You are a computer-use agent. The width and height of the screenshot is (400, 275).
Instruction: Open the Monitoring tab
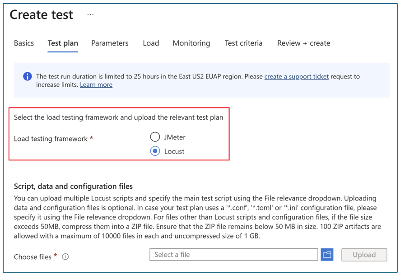(x=191, y=43)
